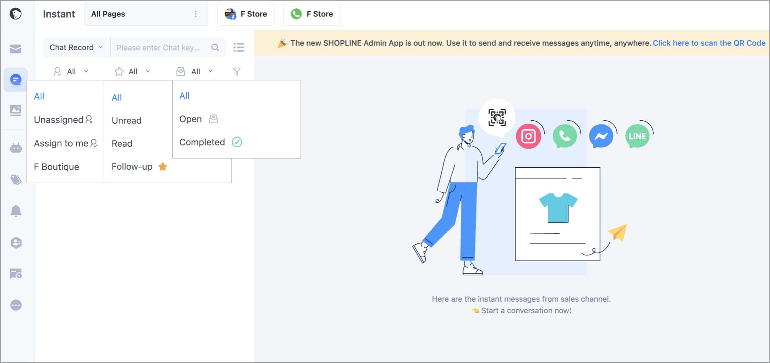This screenshot has height=363, width=770.
Task: Click the list view icon
Action: point(239,47)
